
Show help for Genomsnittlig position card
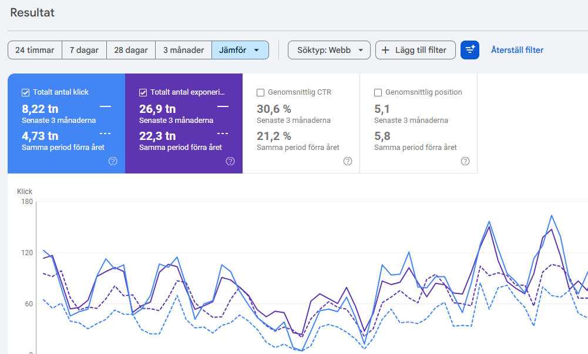point(465,161)
